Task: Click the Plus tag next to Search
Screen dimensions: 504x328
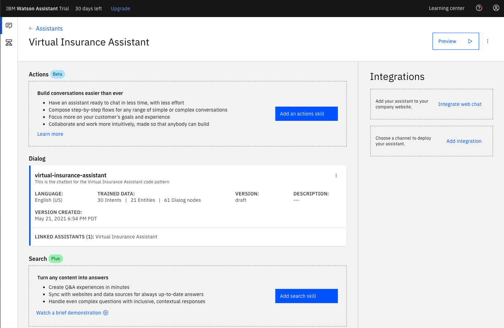Action: coord(55,259)
